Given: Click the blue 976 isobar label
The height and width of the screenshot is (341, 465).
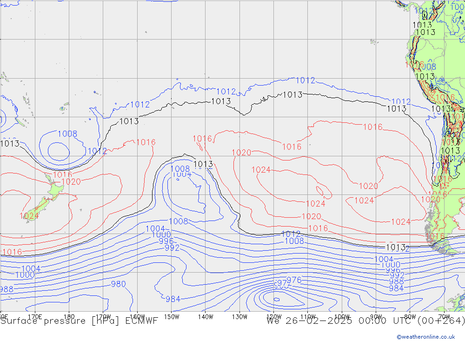Looking at the screenshot, I should click(294, 280).
